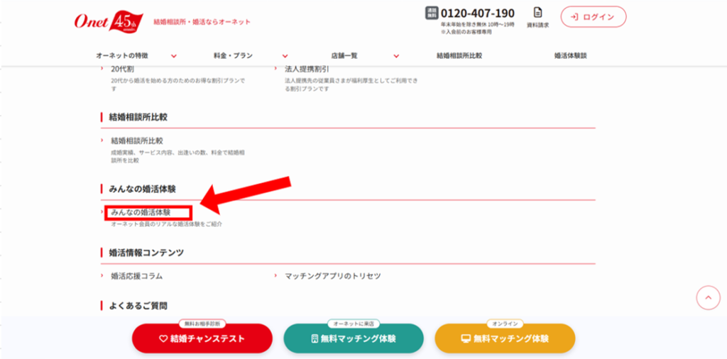Image resolution: width=727 pixels, height=359 pixels.
Task: Open 結婚相談所比較 in the top navigation
Action: coord(459,55)
